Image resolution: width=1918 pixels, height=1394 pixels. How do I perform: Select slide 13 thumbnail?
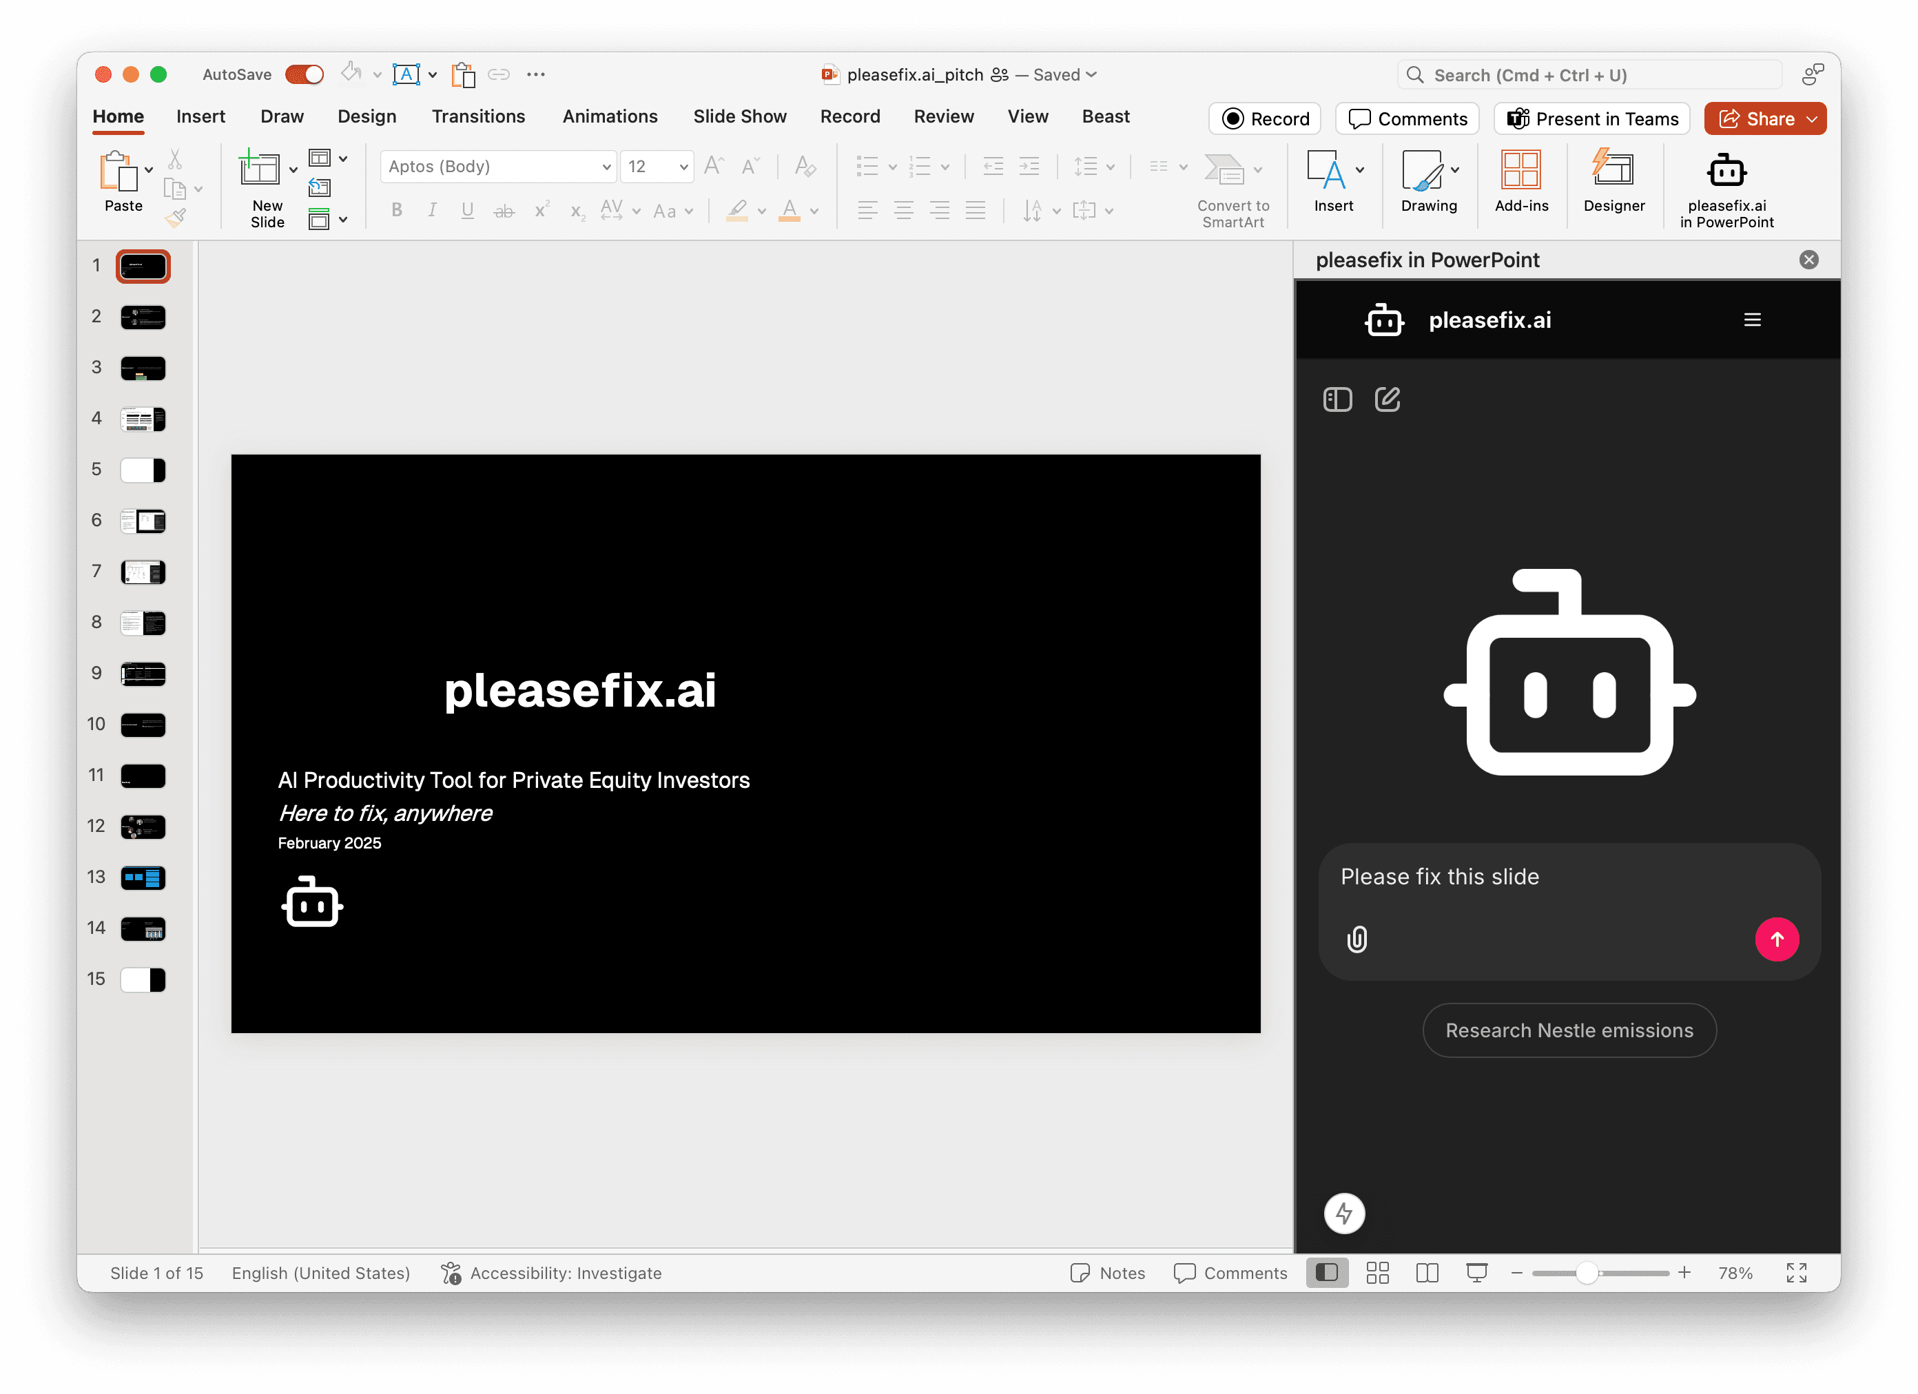click(143, 877)
